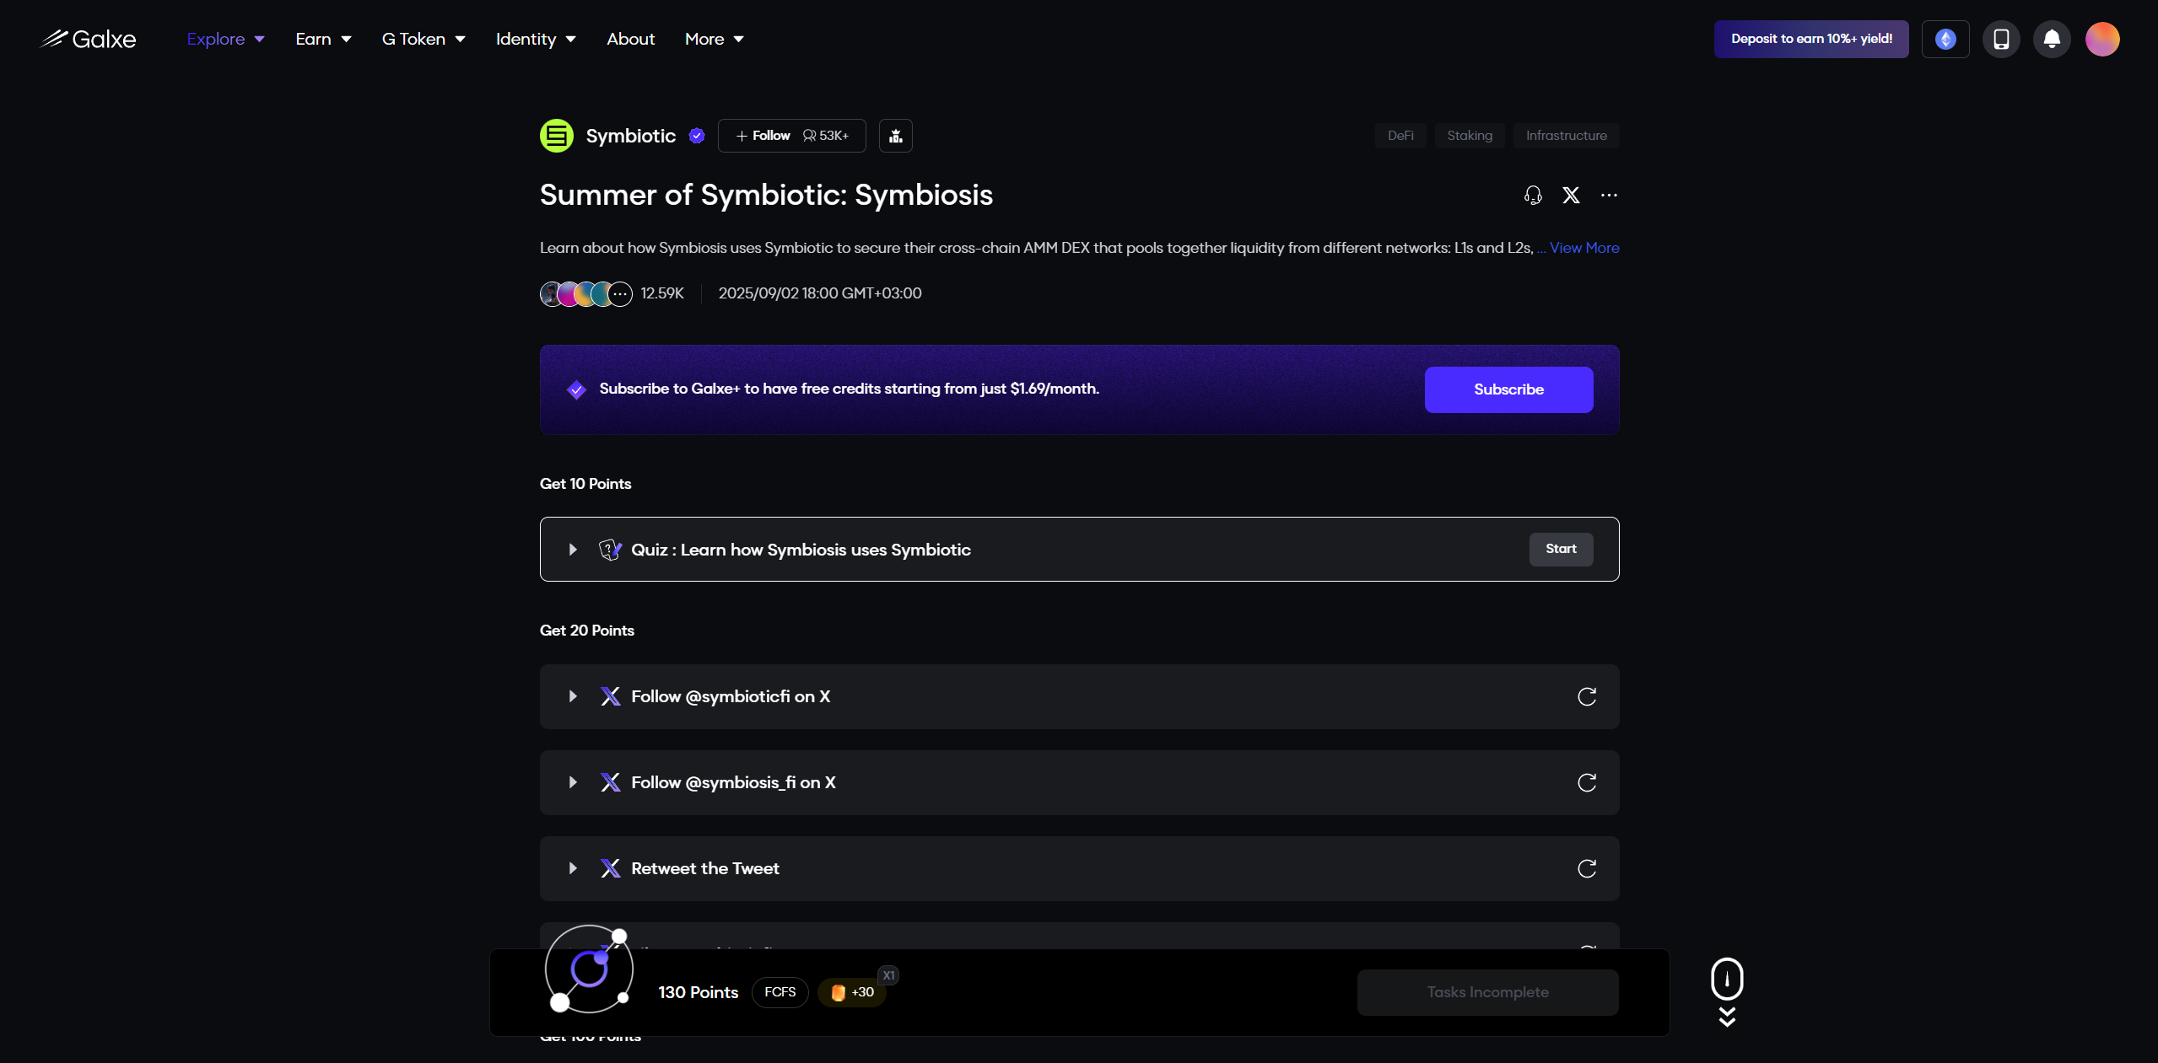This screenshot has width=2158, height=1063.
Task: Open the Earn dropdown menu
Action: point(322,39)
